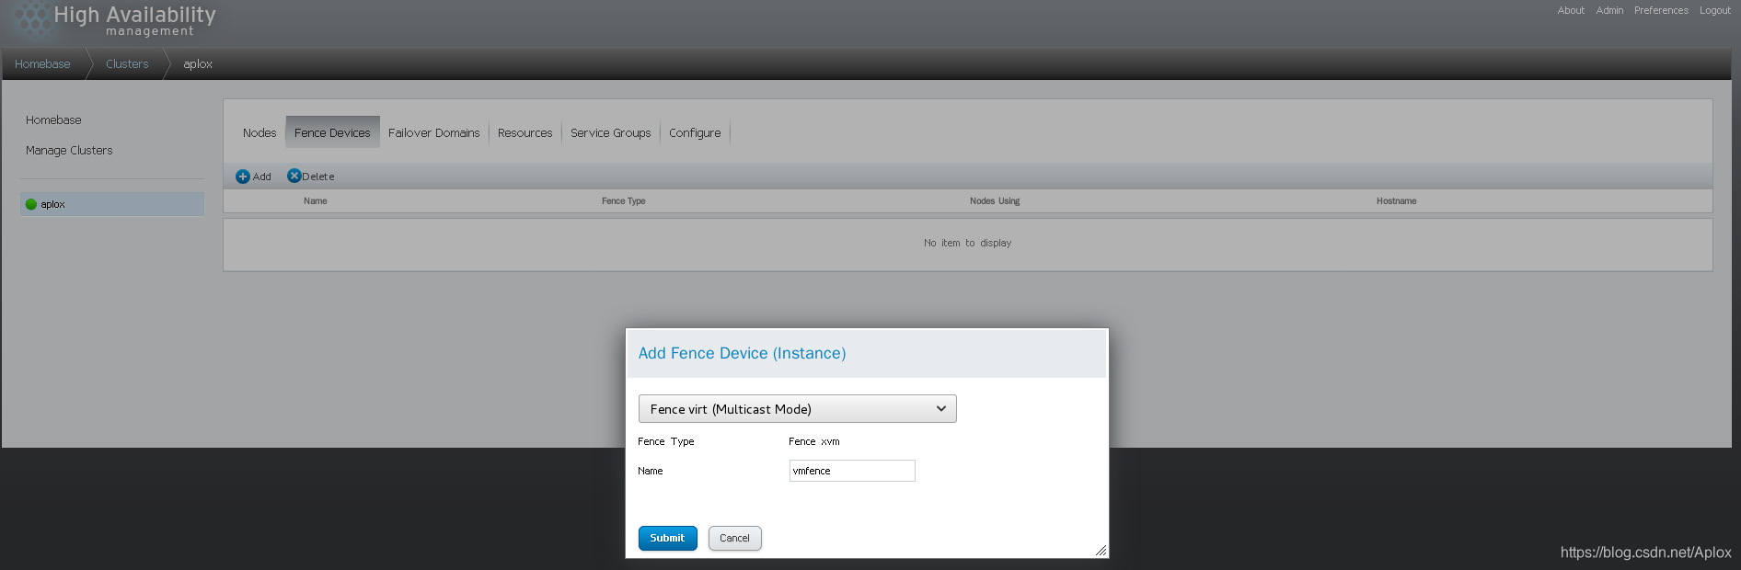1741x570 pixels.
Task: Click the Name column header
Action: 316,201
